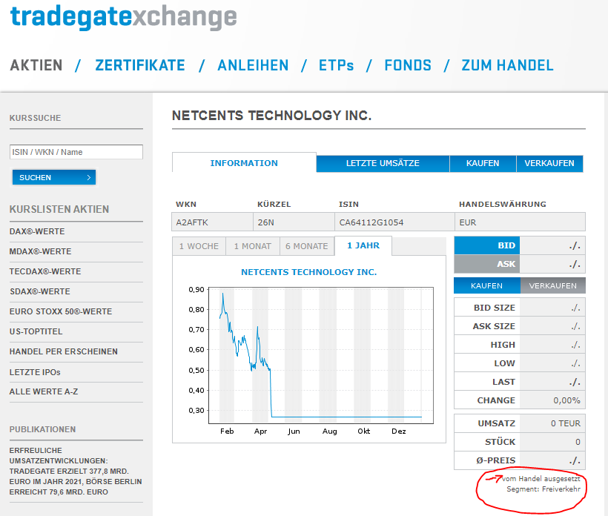The image size is (608, 516).
Task: Open the ETPs navigation item
Action: click(x=336, y=65)
